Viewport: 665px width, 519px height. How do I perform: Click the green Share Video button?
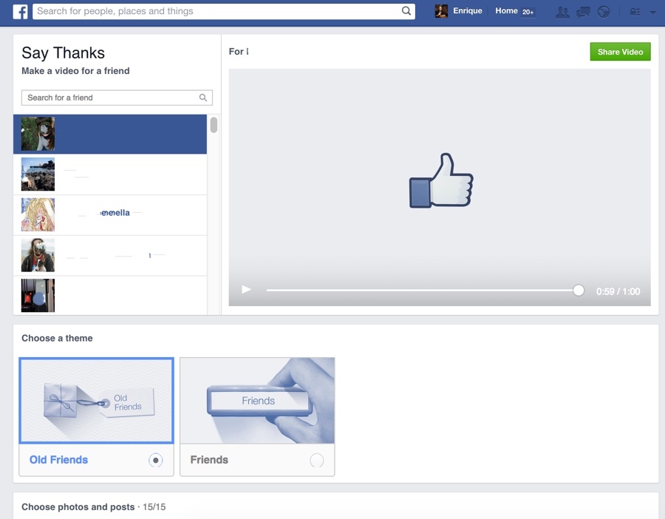pos(620,52)
